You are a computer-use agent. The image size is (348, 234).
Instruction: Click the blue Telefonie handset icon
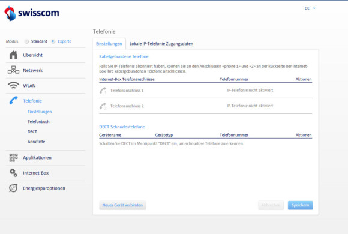point(13,101)
